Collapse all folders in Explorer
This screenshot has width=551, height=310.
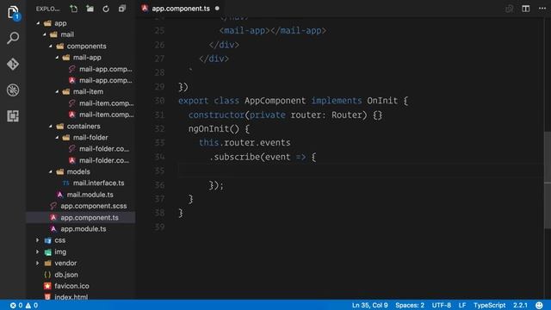(x=122, y=9)
